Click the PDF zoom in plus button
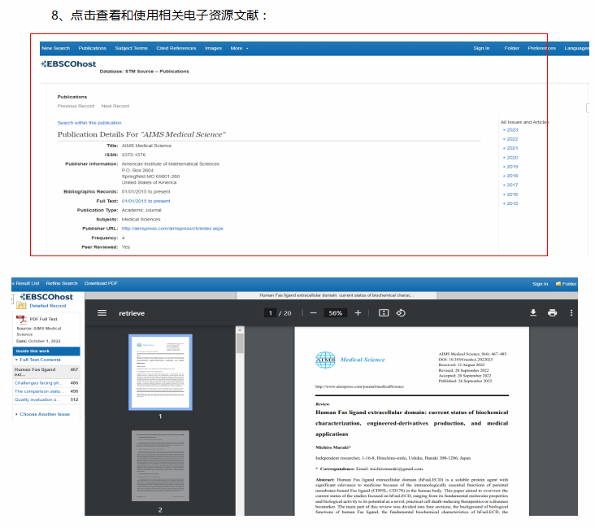The width and height of the screenshot is (595, 528). tap(358, 312)
